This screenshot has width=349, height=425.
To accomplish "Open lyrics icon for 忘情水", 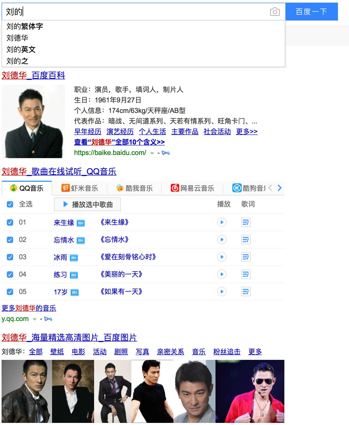I will (246, 240).
